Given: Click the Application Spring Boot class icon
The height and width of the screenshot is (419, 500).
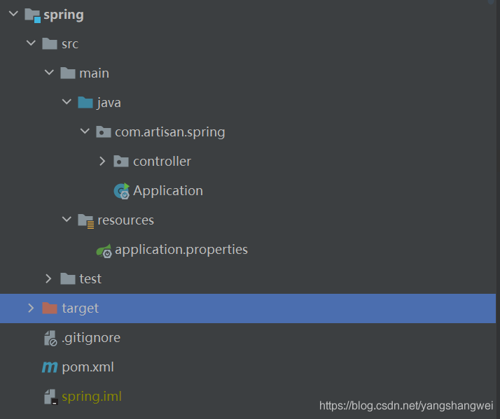Looking at the screenshot, I should click(x=122, y=191).
